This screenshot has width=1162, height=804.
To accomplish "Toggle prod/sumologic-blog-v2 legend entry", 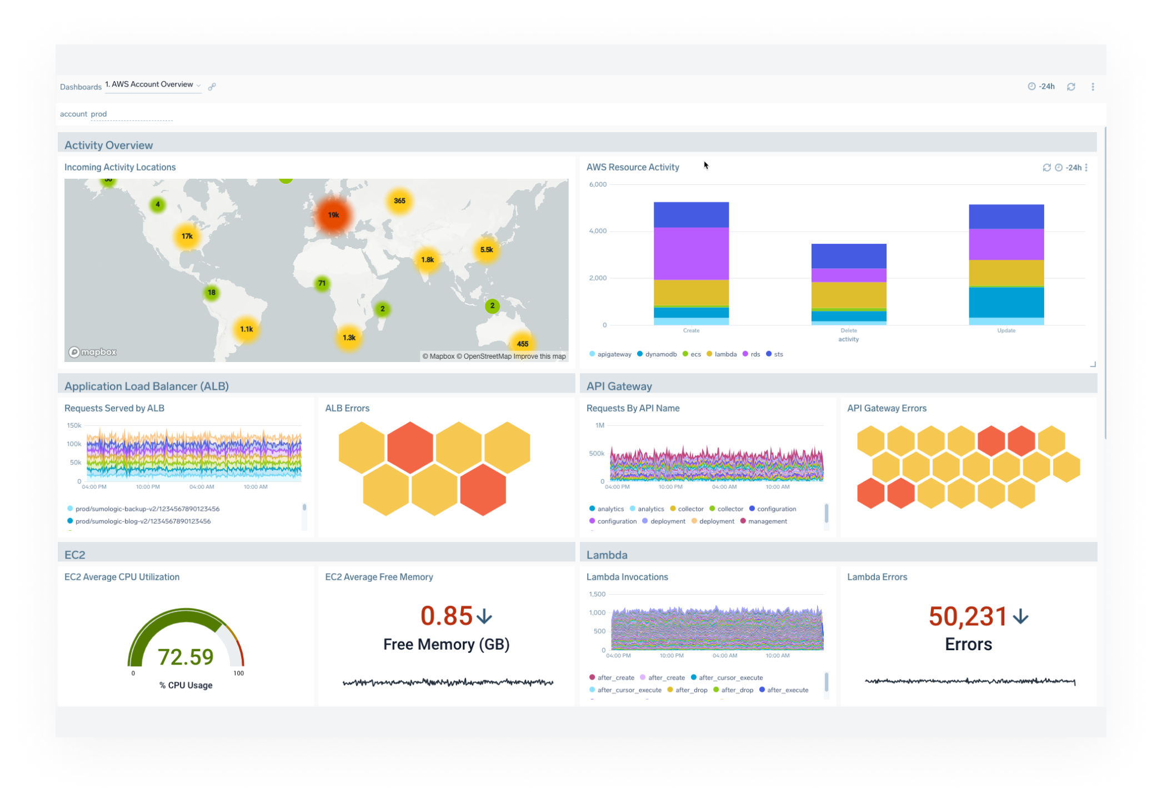I will coord(139,521).
